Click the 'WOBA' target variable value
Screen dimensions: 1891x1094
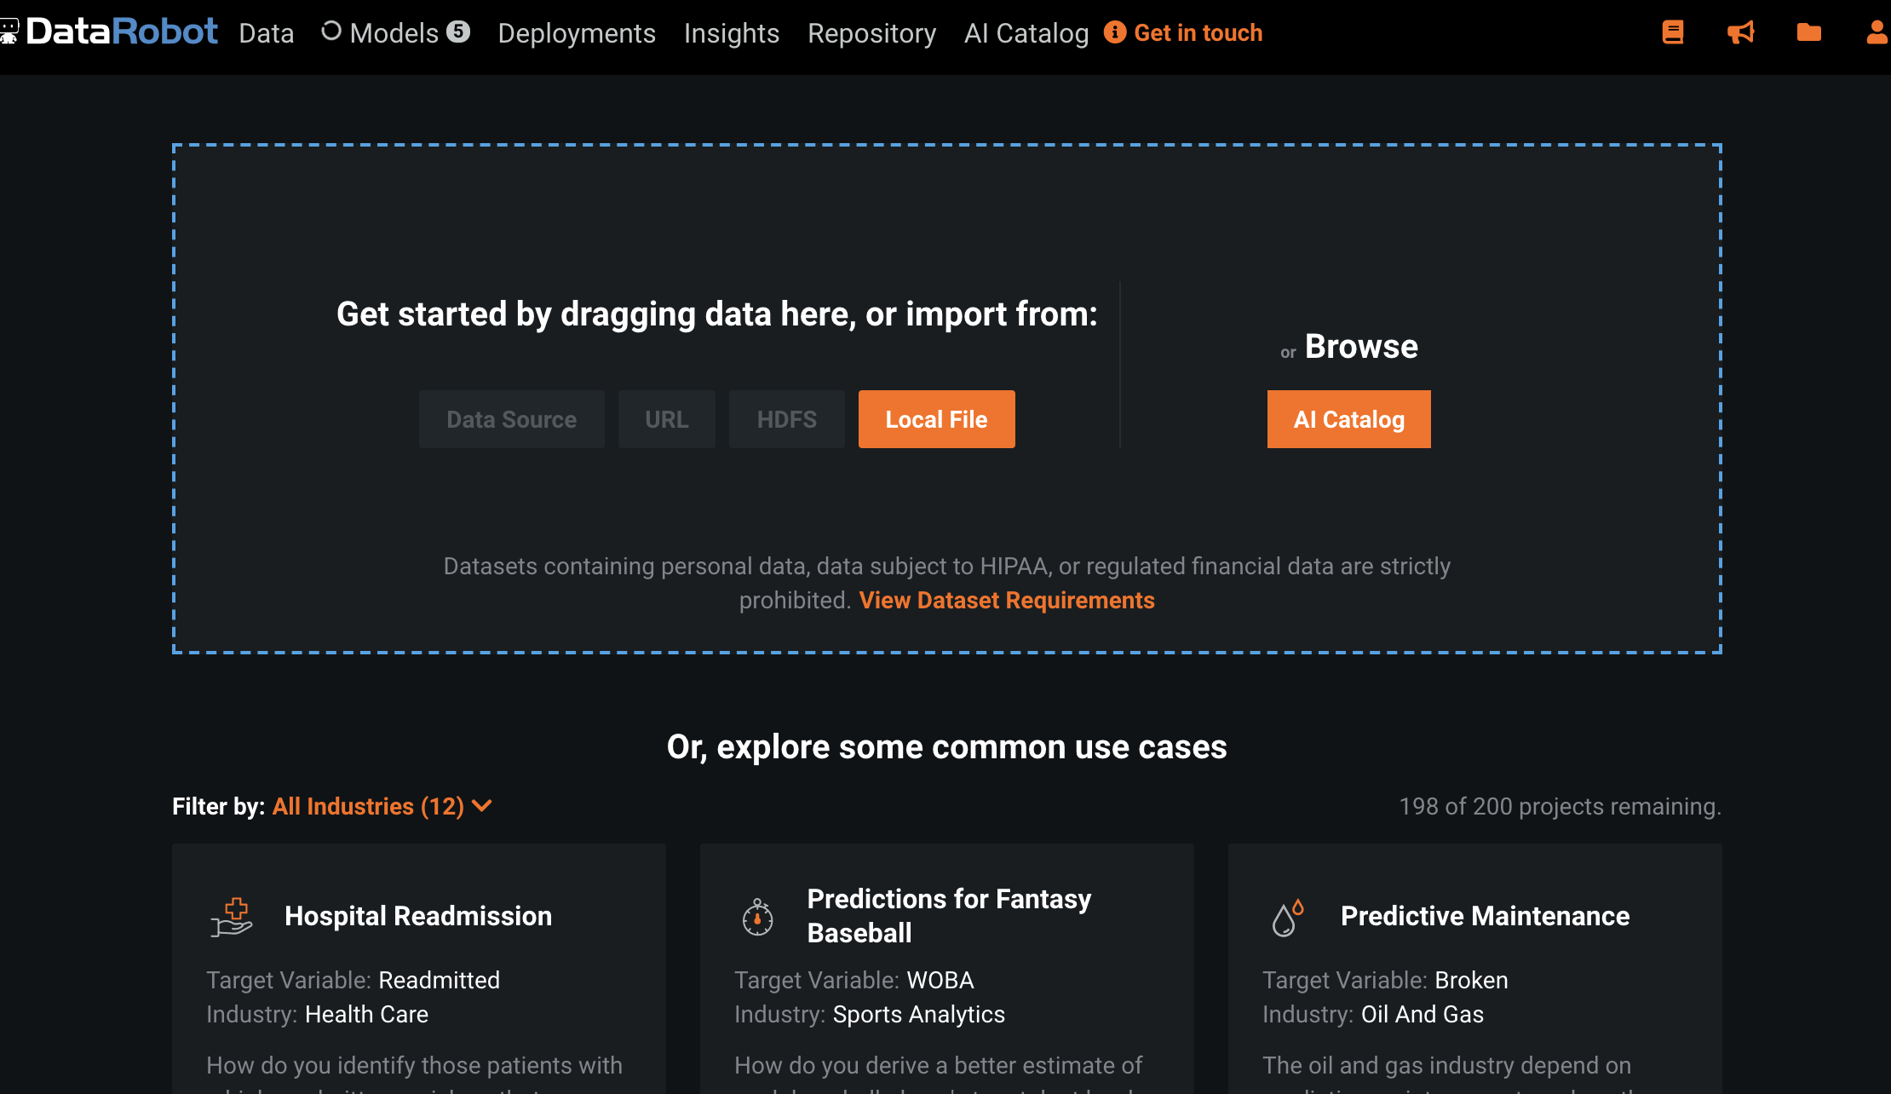[x=940, y=981]
